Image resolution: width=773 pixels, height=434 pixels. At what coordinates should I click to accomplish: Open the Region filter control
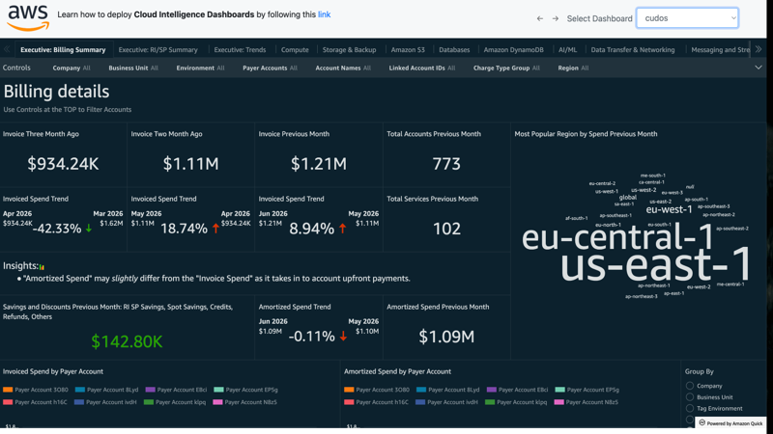pyautogui.click(x=573, y=68)
